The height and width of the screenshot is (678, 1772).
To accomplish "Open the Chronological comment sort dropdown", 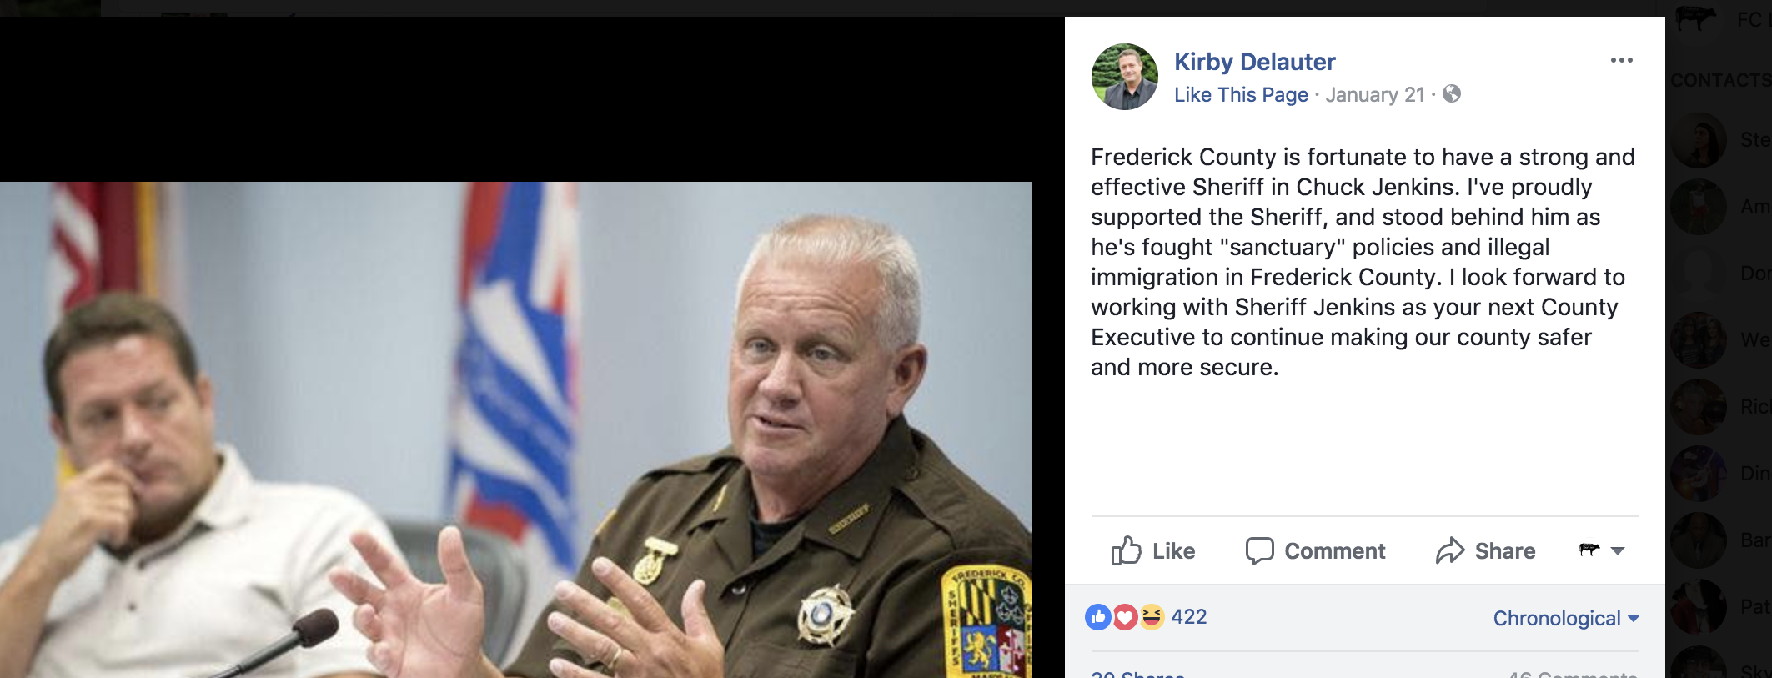I will [1565, 618].
